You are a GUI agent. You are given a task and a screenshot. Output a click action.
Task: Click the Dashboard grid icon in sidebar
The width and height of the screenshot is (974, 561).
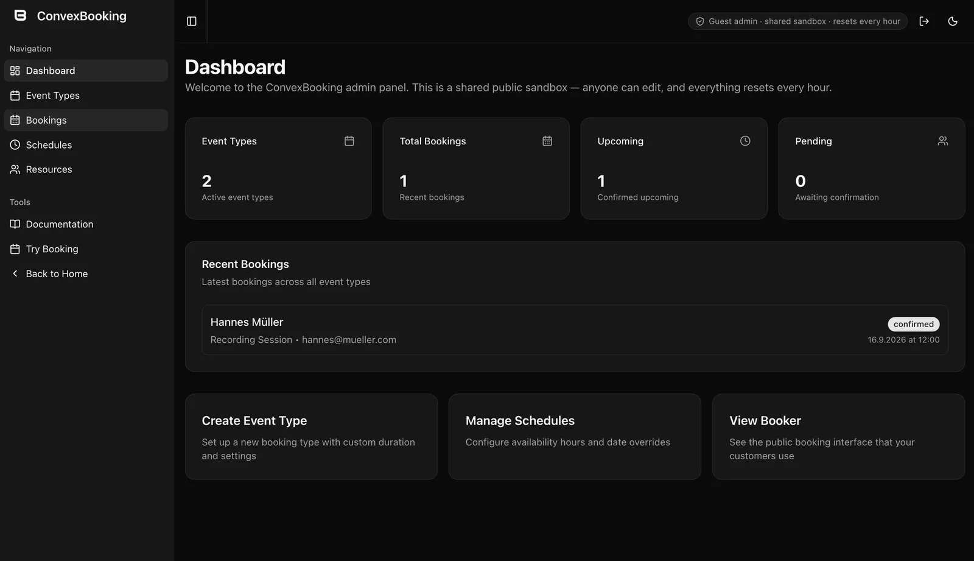(x=15, y=71)
